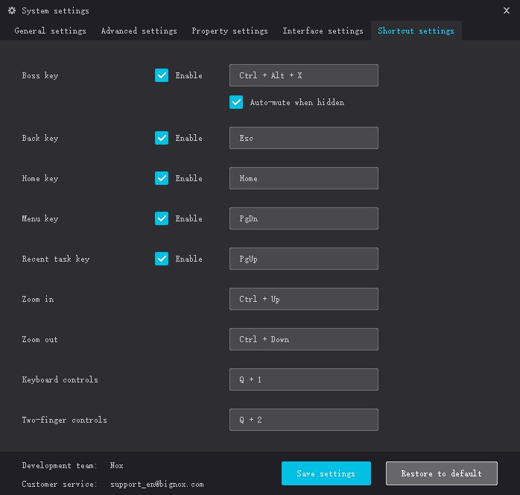Go to Property settings tab
The height and width of the screenshot is (495, 520).
(x=229, y=31)
